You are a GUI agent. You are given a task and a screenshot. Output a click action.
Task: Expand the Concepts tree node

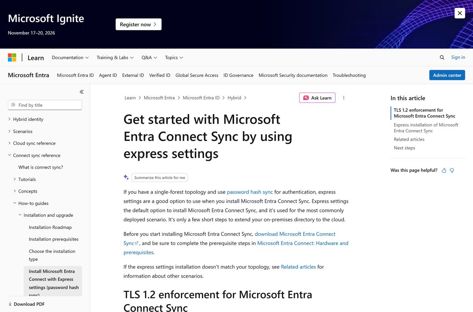(15, 191)
